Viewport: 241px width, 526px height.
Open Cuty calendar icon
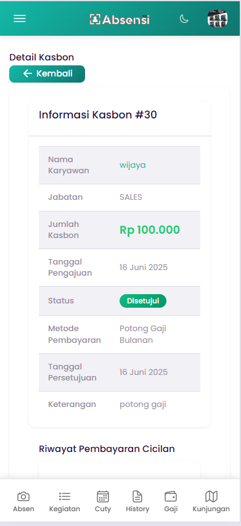pos(103,496)
